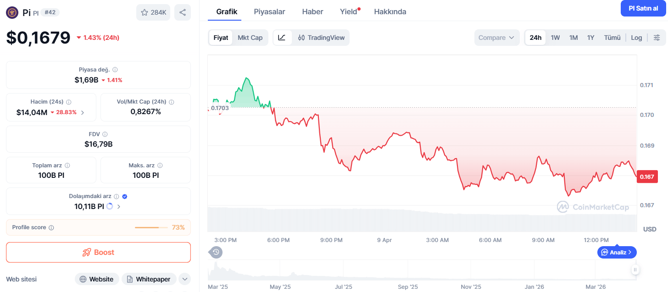Open info icon beside Piyasa değ.
Viewport: 668px width, 292px height.
115,70
